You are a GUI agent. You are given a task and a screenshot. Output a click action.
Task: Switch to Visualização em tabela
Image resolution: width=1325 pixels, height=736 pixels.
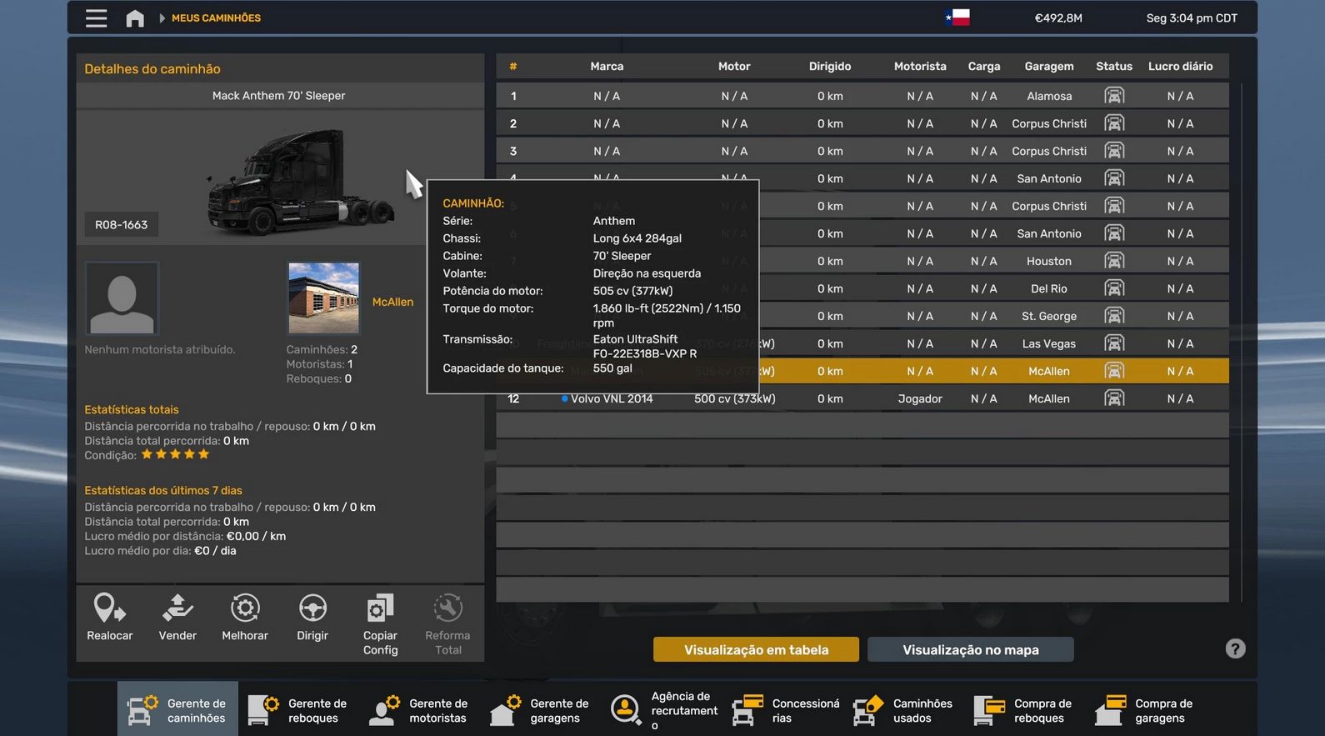pos(756,650)
